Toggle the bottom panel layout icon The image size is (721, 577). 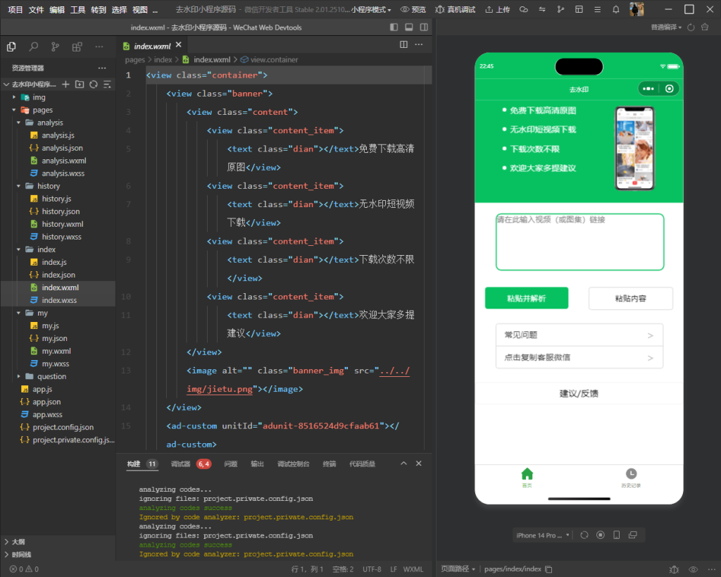click(409, 27)
